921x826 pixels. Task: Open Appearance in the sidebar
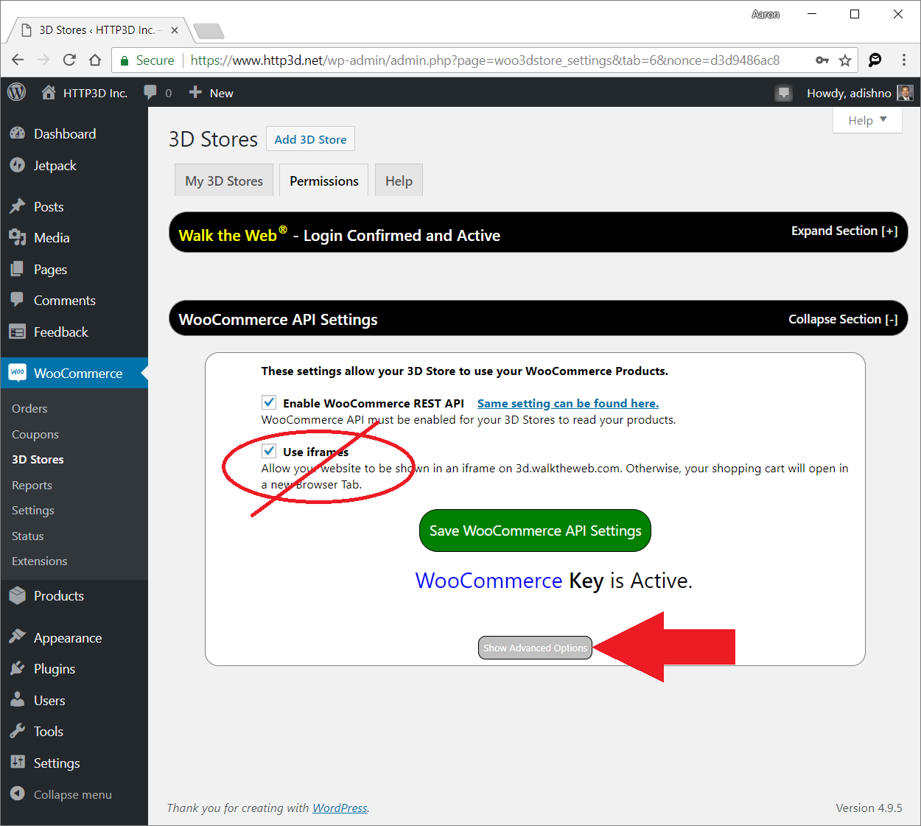(74, 637)
